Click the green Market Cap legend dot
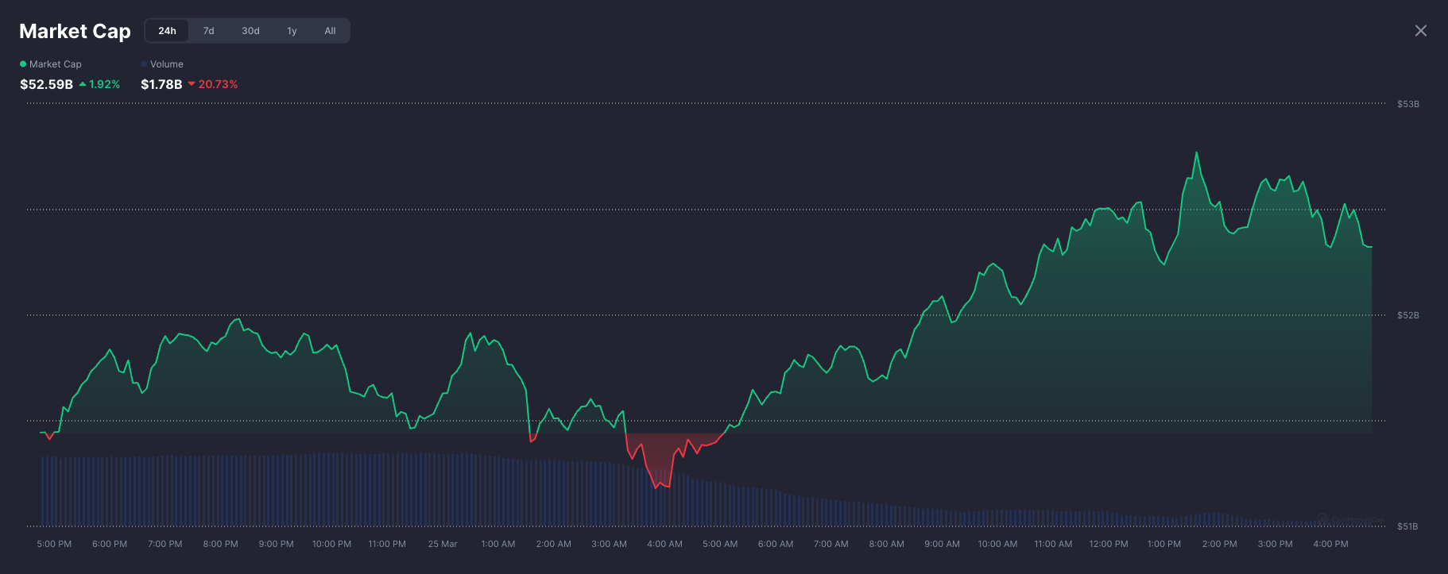The height and width of the screenshot is (574, 1448). point(23,64)
